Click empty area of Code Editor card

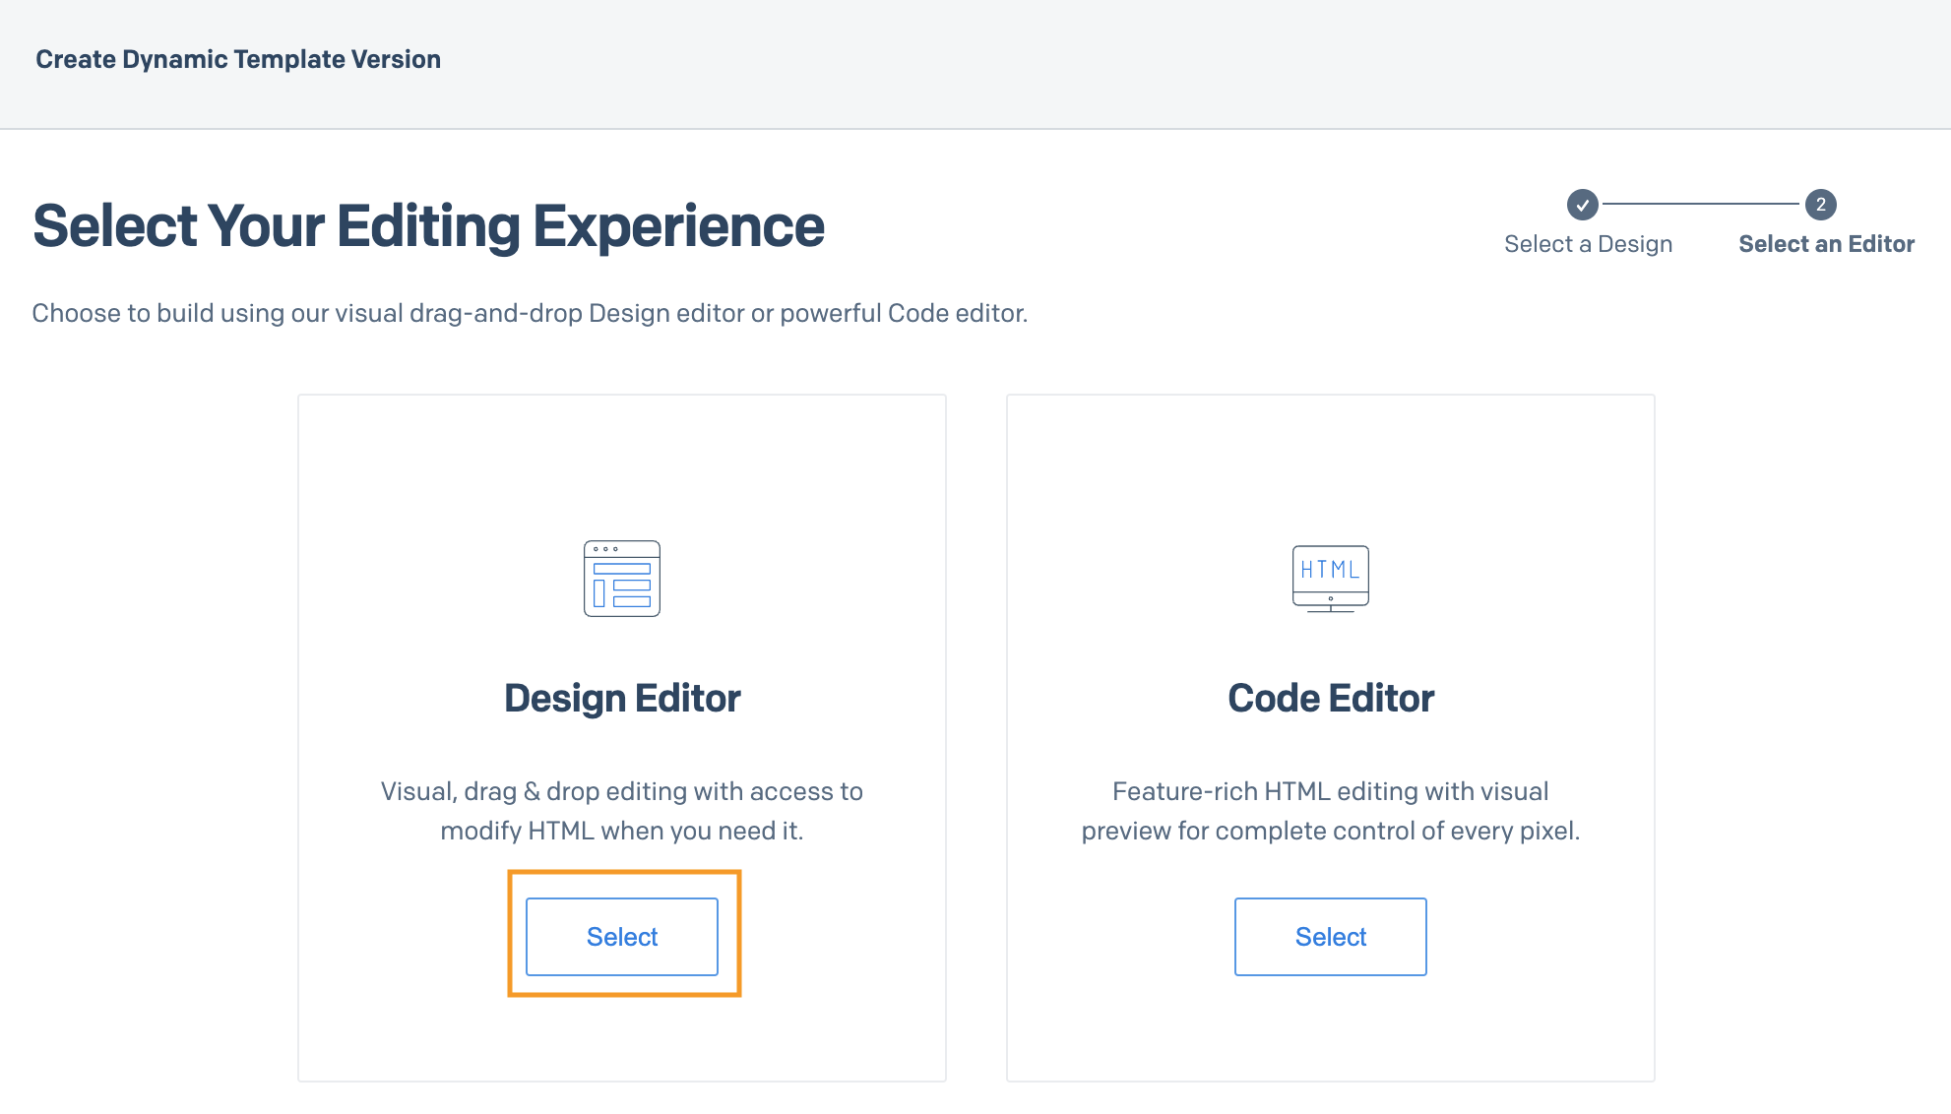tap(1330, 463)
